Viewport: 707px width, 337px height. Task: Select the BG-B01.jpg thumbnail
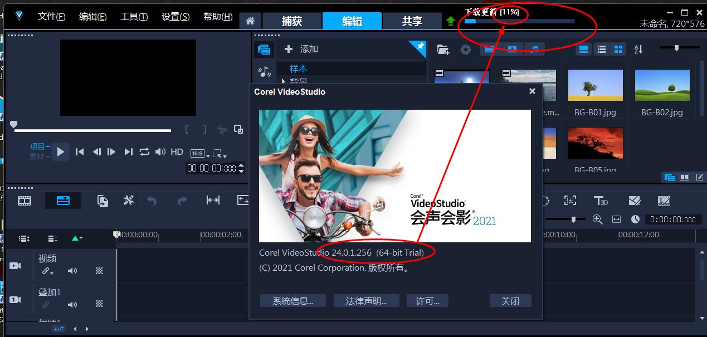pyautogui.click(x=595, y=85)
